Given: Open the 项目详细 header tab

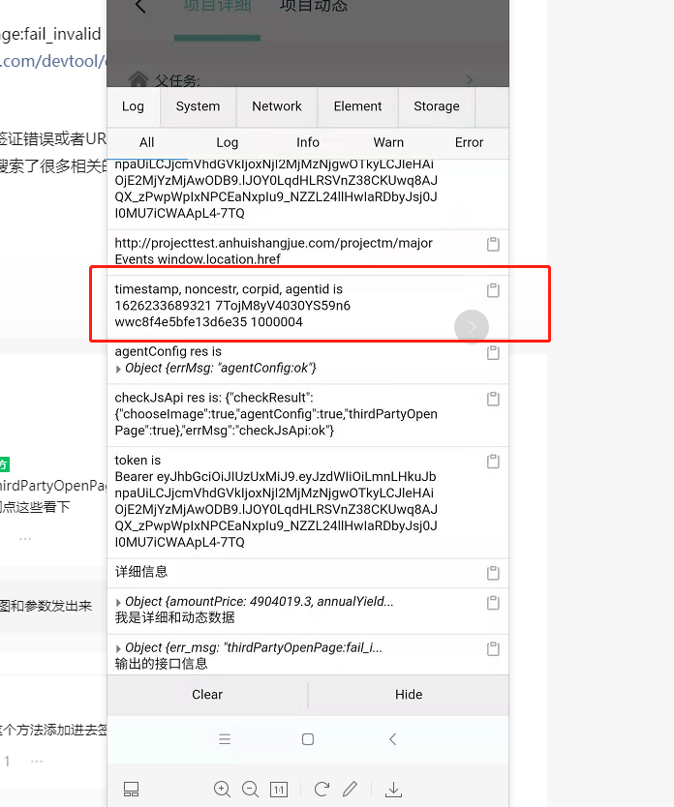Looking at the screenshot, I should (217, 6).
